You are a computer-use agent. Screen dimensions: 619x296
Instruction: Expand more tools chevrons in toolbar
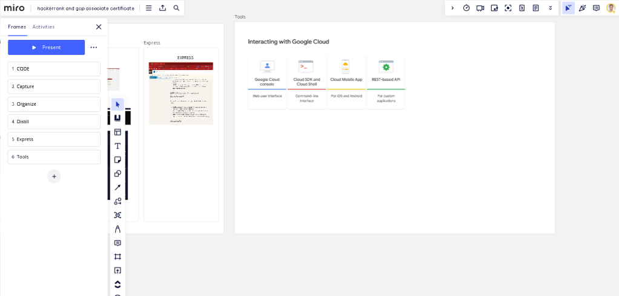pos(118,284)
